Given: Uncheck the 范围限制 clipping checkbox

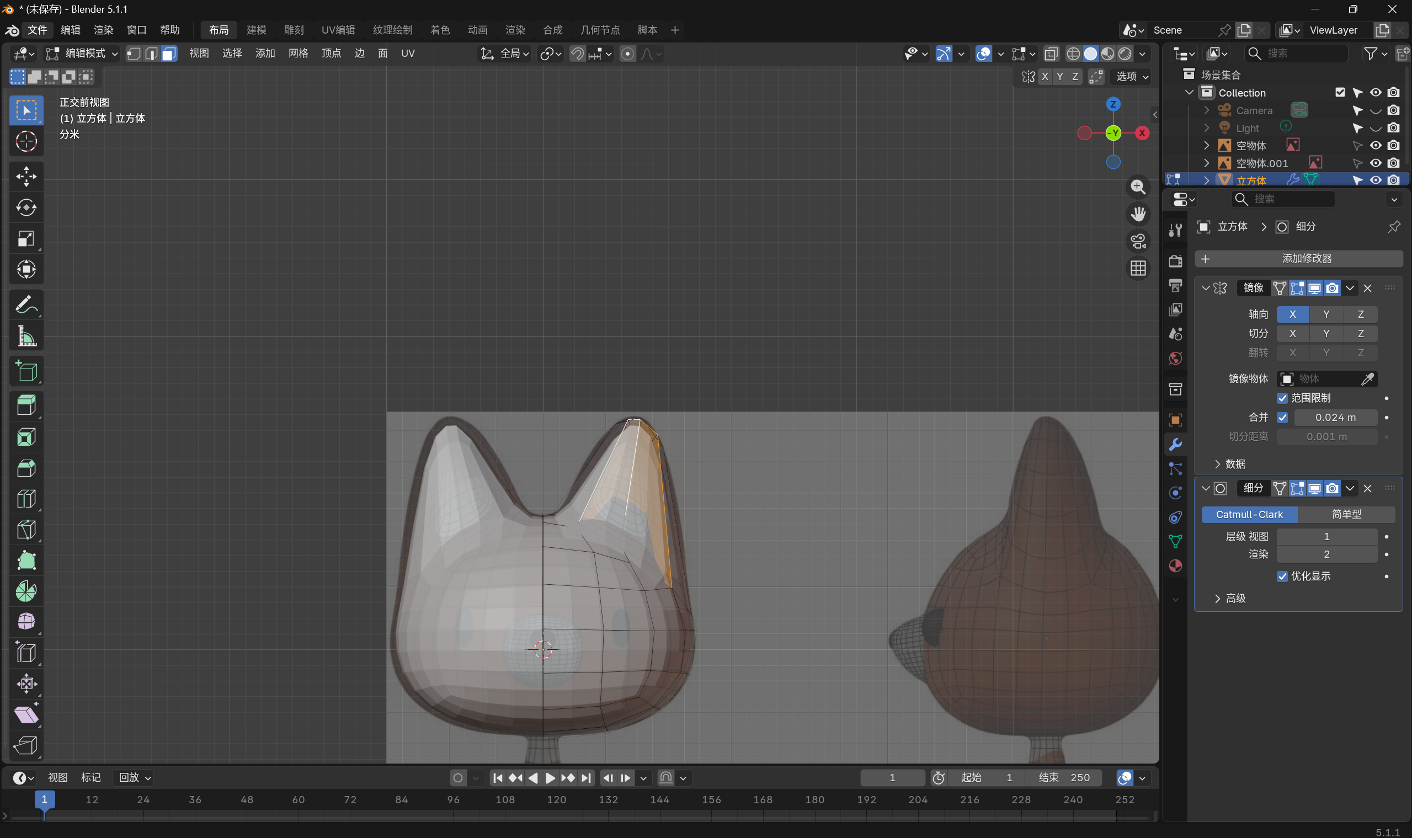Looking at the screenshot, I should pyautogui.click(x=1282, y=398).
